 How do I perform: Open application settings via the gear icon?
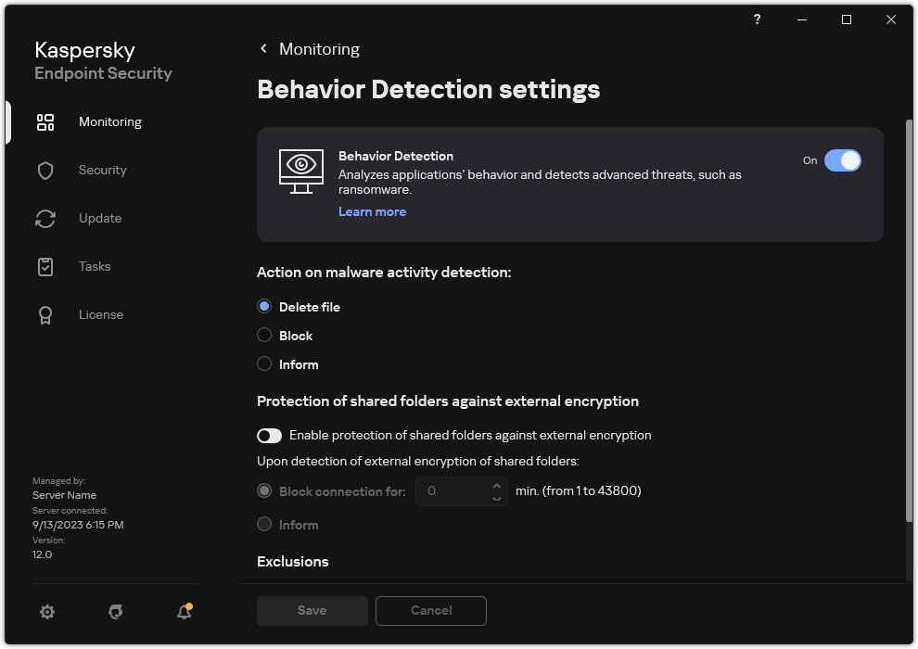47,612
